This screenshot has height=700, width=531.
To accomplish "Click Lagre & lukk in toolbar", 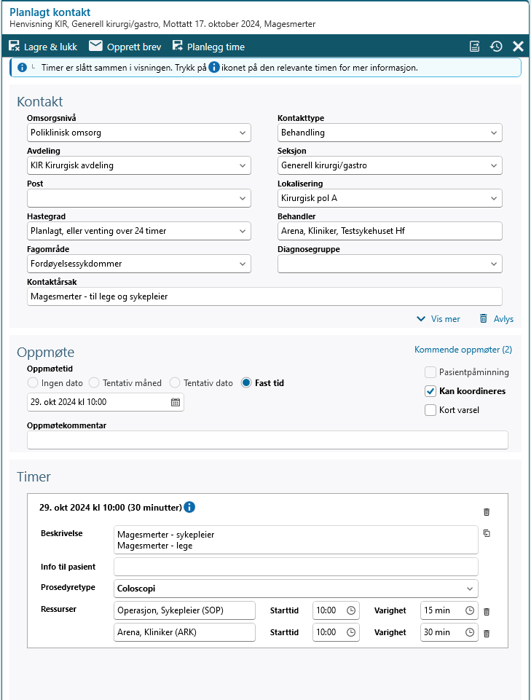I will [x=43, y=47].
